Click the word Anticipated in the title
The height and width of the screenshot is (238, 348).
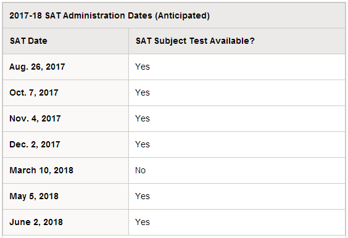click(183, 16)
